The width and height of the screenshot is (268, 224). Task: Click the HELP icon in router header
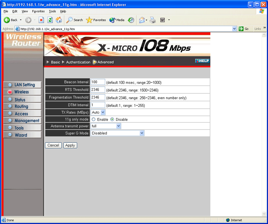click(x=202, y=61)
